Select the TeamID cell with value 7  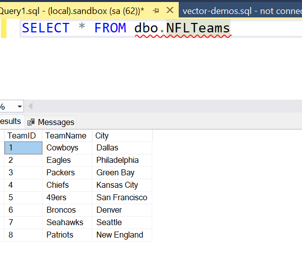23,222
